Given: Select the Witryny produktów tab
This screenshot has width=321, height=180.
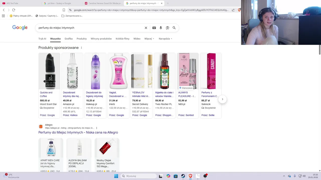Looking at the screenshot, I should pos(101,39).
